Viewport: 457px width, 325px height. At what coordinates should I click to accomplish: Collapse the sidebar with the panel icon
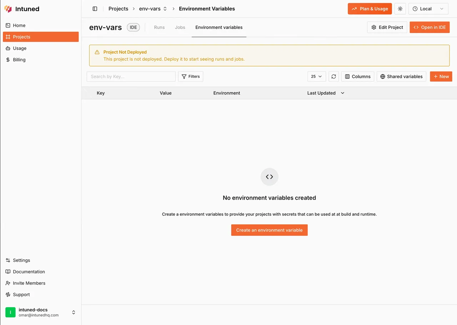click(x=95, y=9)
